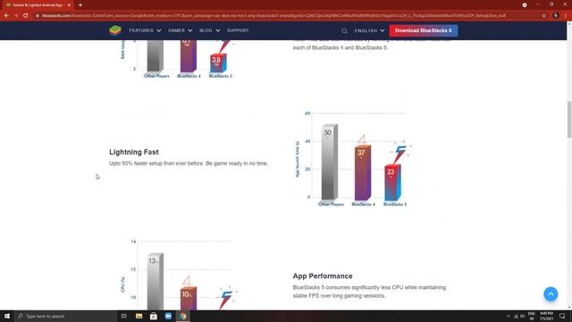This screenshot has width=572, height=322.
Task: Expand the GAMES dropdown menu
Action: coord(180,30)
